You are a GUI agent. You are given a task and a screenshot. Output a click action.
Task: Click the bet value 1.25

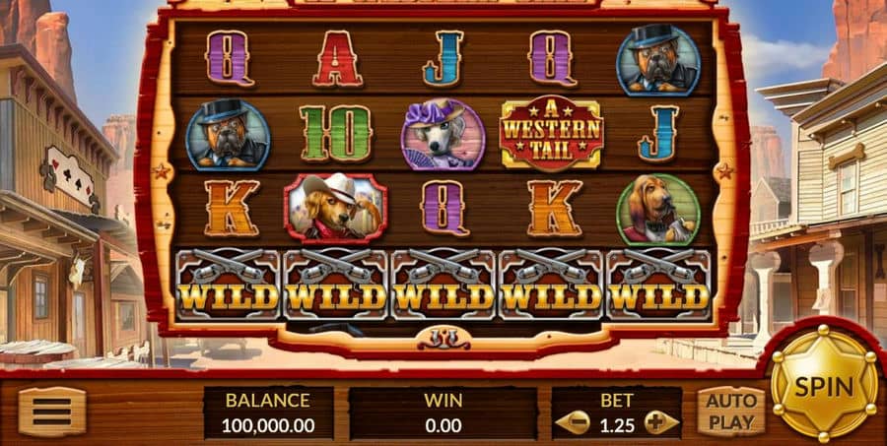617,425
